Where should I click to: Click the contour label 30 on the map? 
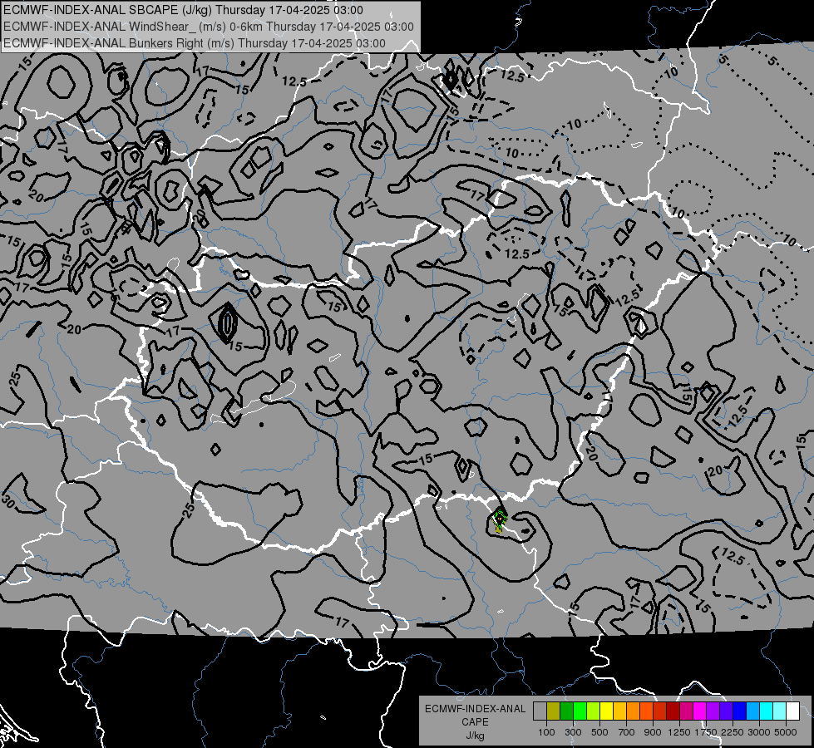[x=8, y=501]
